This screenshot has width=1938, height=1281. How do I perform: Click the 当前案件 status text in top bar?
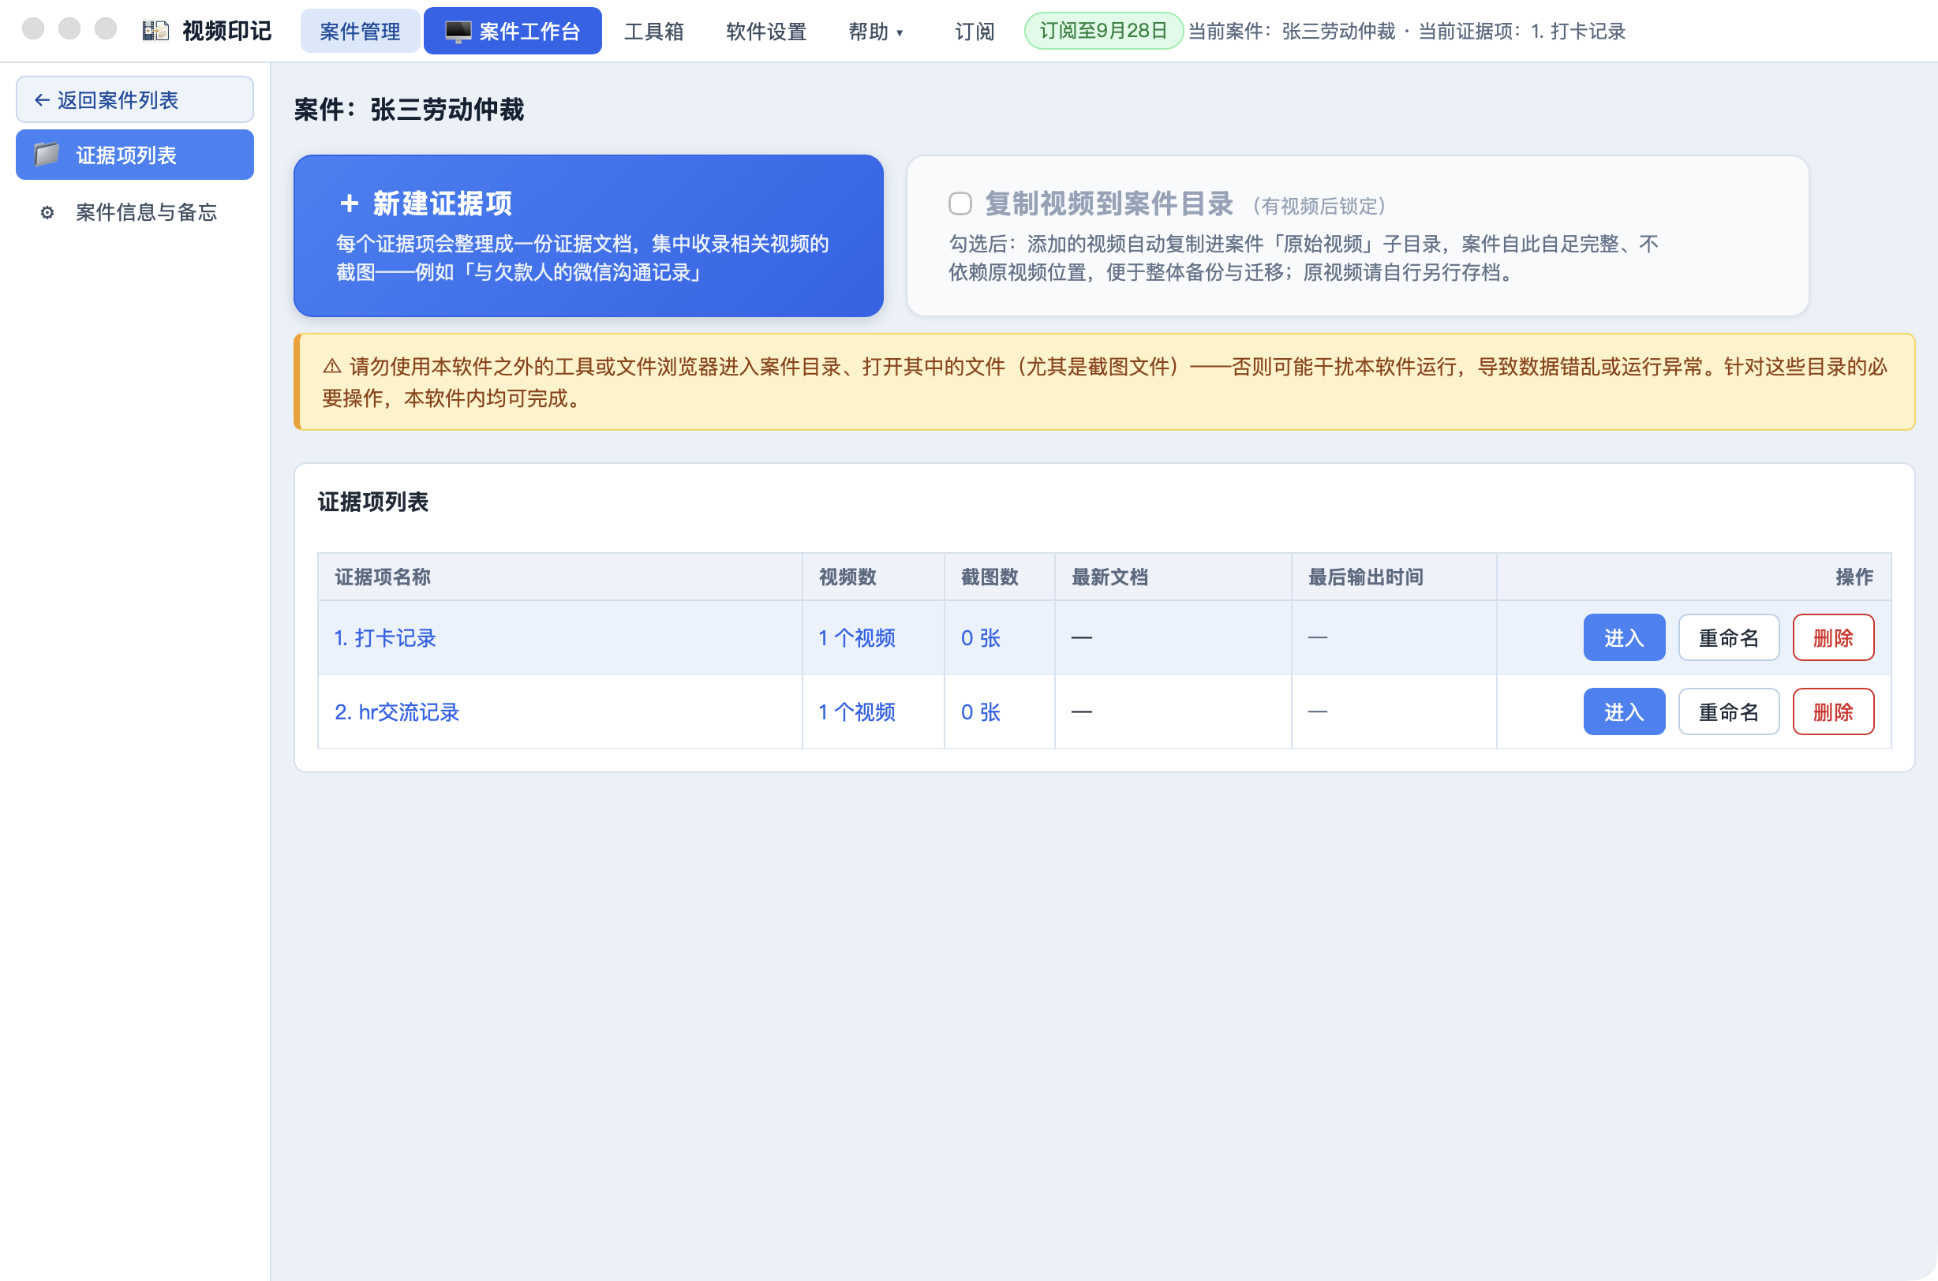tap(1406, 31)
